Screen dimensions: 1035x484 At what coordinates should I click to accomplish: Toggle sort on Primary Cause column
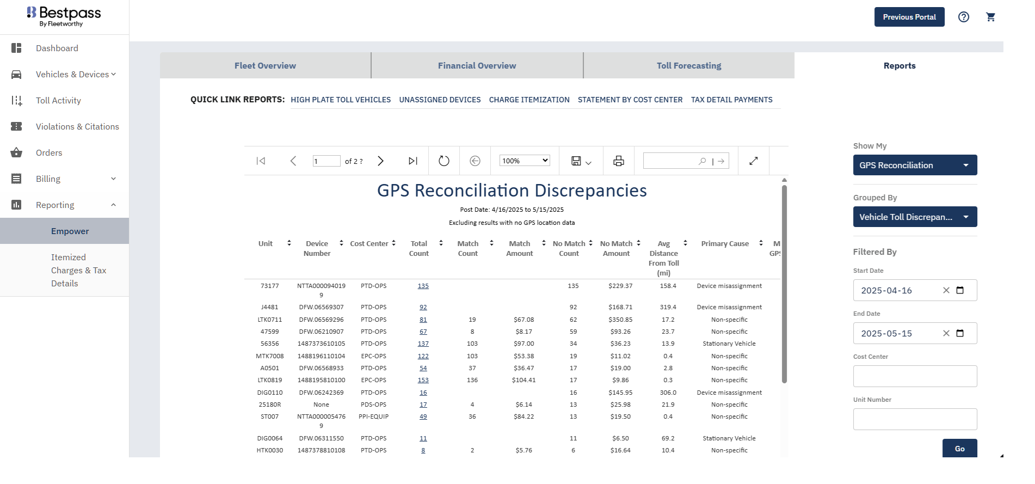pos(761,243)
